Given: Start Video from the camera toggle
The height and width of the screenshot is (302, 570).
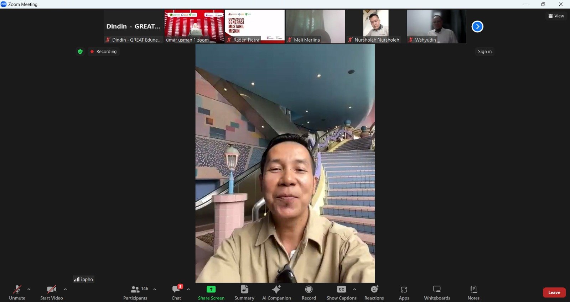Looking at the screenshot, I should (52, 292).
